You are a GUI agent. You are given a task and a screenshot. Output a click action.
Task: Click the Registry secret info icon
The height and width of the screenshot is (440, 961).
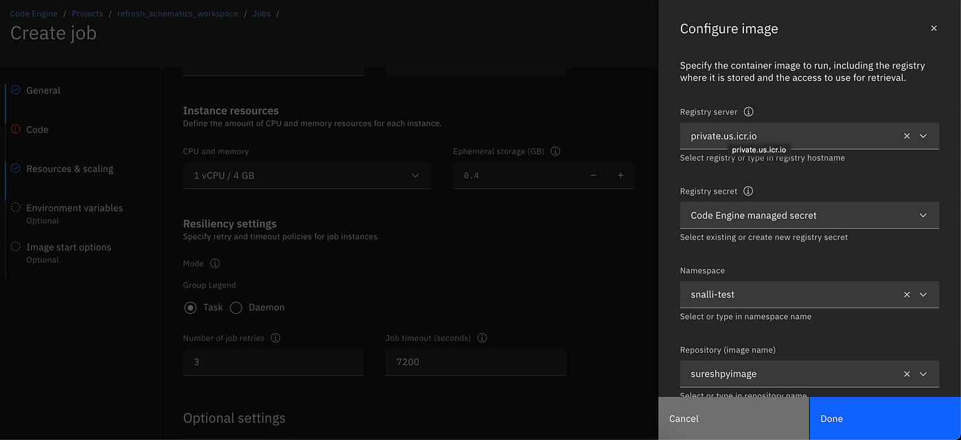(x=749, y=192)
